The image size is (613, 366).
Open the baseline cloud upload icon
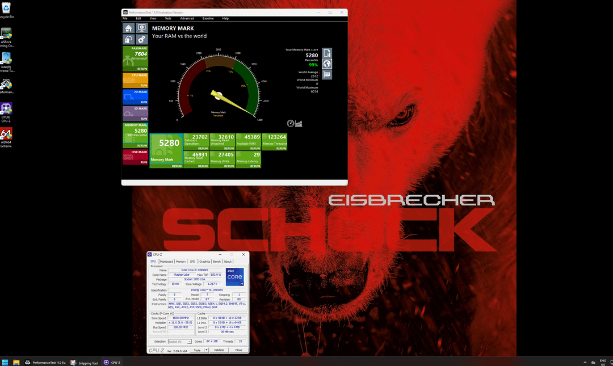tap(128, 40)
